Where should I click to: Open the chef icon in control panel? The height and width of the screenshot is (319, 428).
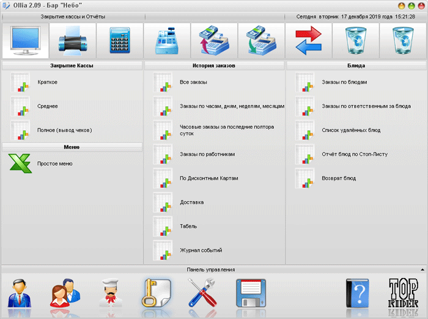(x=111, y=293)
